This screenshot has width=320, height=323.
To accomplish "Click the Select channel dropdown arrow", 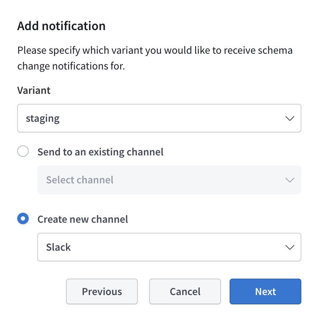I will 290,180.
